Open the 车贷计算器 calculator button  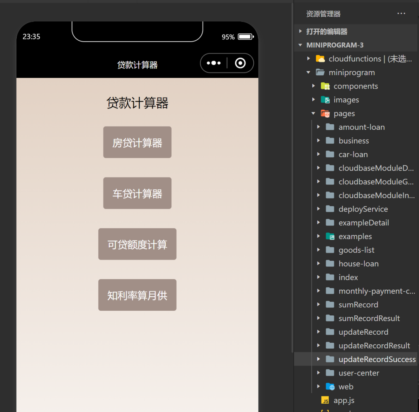[137, 193]
